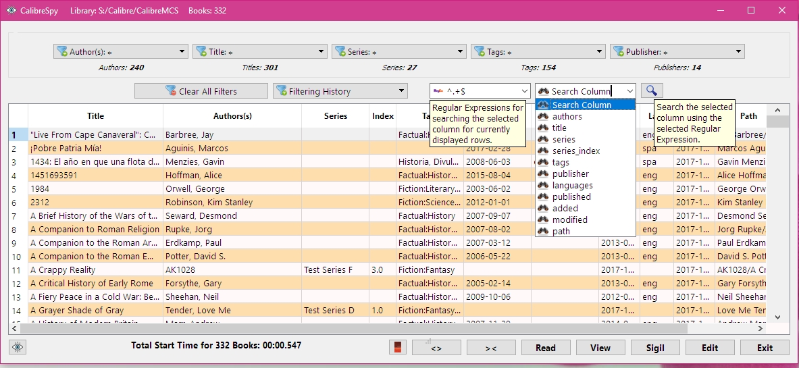
Task: Pick 'tags' from the column list
Action: point(586,162)
